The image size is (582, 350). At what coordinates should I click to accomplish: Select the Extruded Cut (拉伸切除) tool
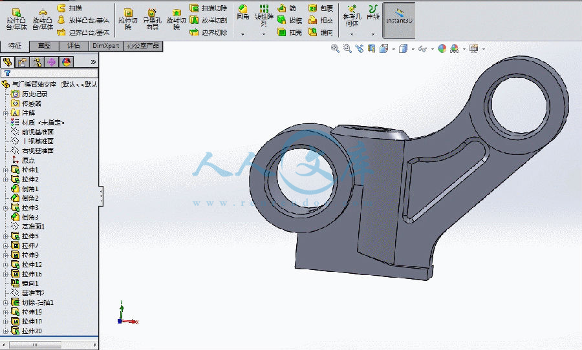[x=127, y=19]
